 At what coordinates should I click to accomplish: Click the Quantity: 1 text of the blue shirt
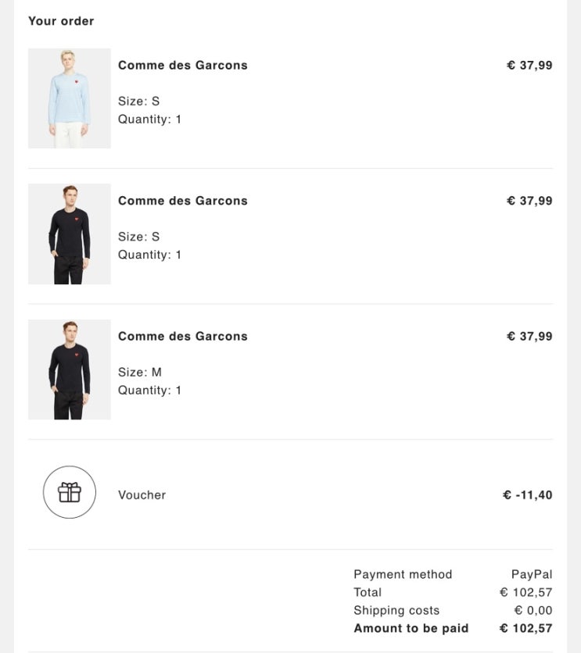(x=149, y=120)
